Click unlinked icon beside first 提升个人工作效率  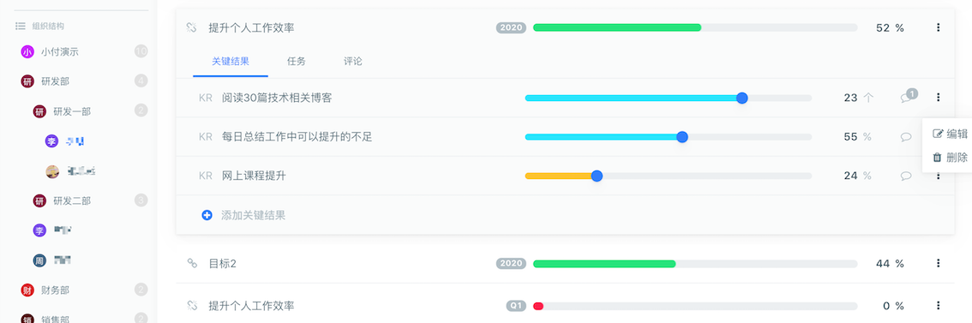pyautogui.click(x=192, y=27)
